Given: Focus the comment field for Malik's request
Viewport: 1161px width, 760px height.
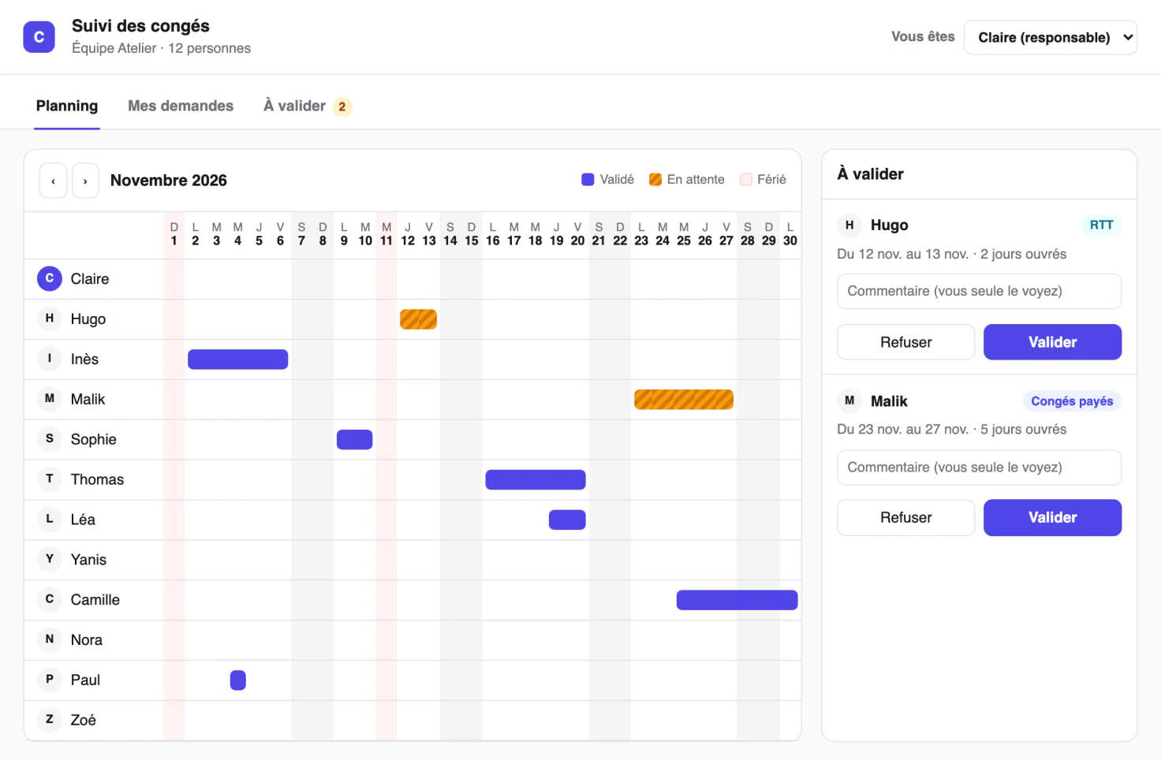Looking at the screenshot, I should pyautogui.click(x=980, y=468).
